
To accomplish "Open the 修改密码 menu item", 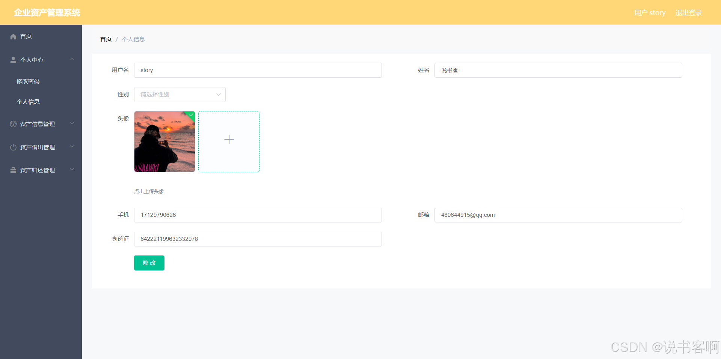I will (x=28, y=81).
